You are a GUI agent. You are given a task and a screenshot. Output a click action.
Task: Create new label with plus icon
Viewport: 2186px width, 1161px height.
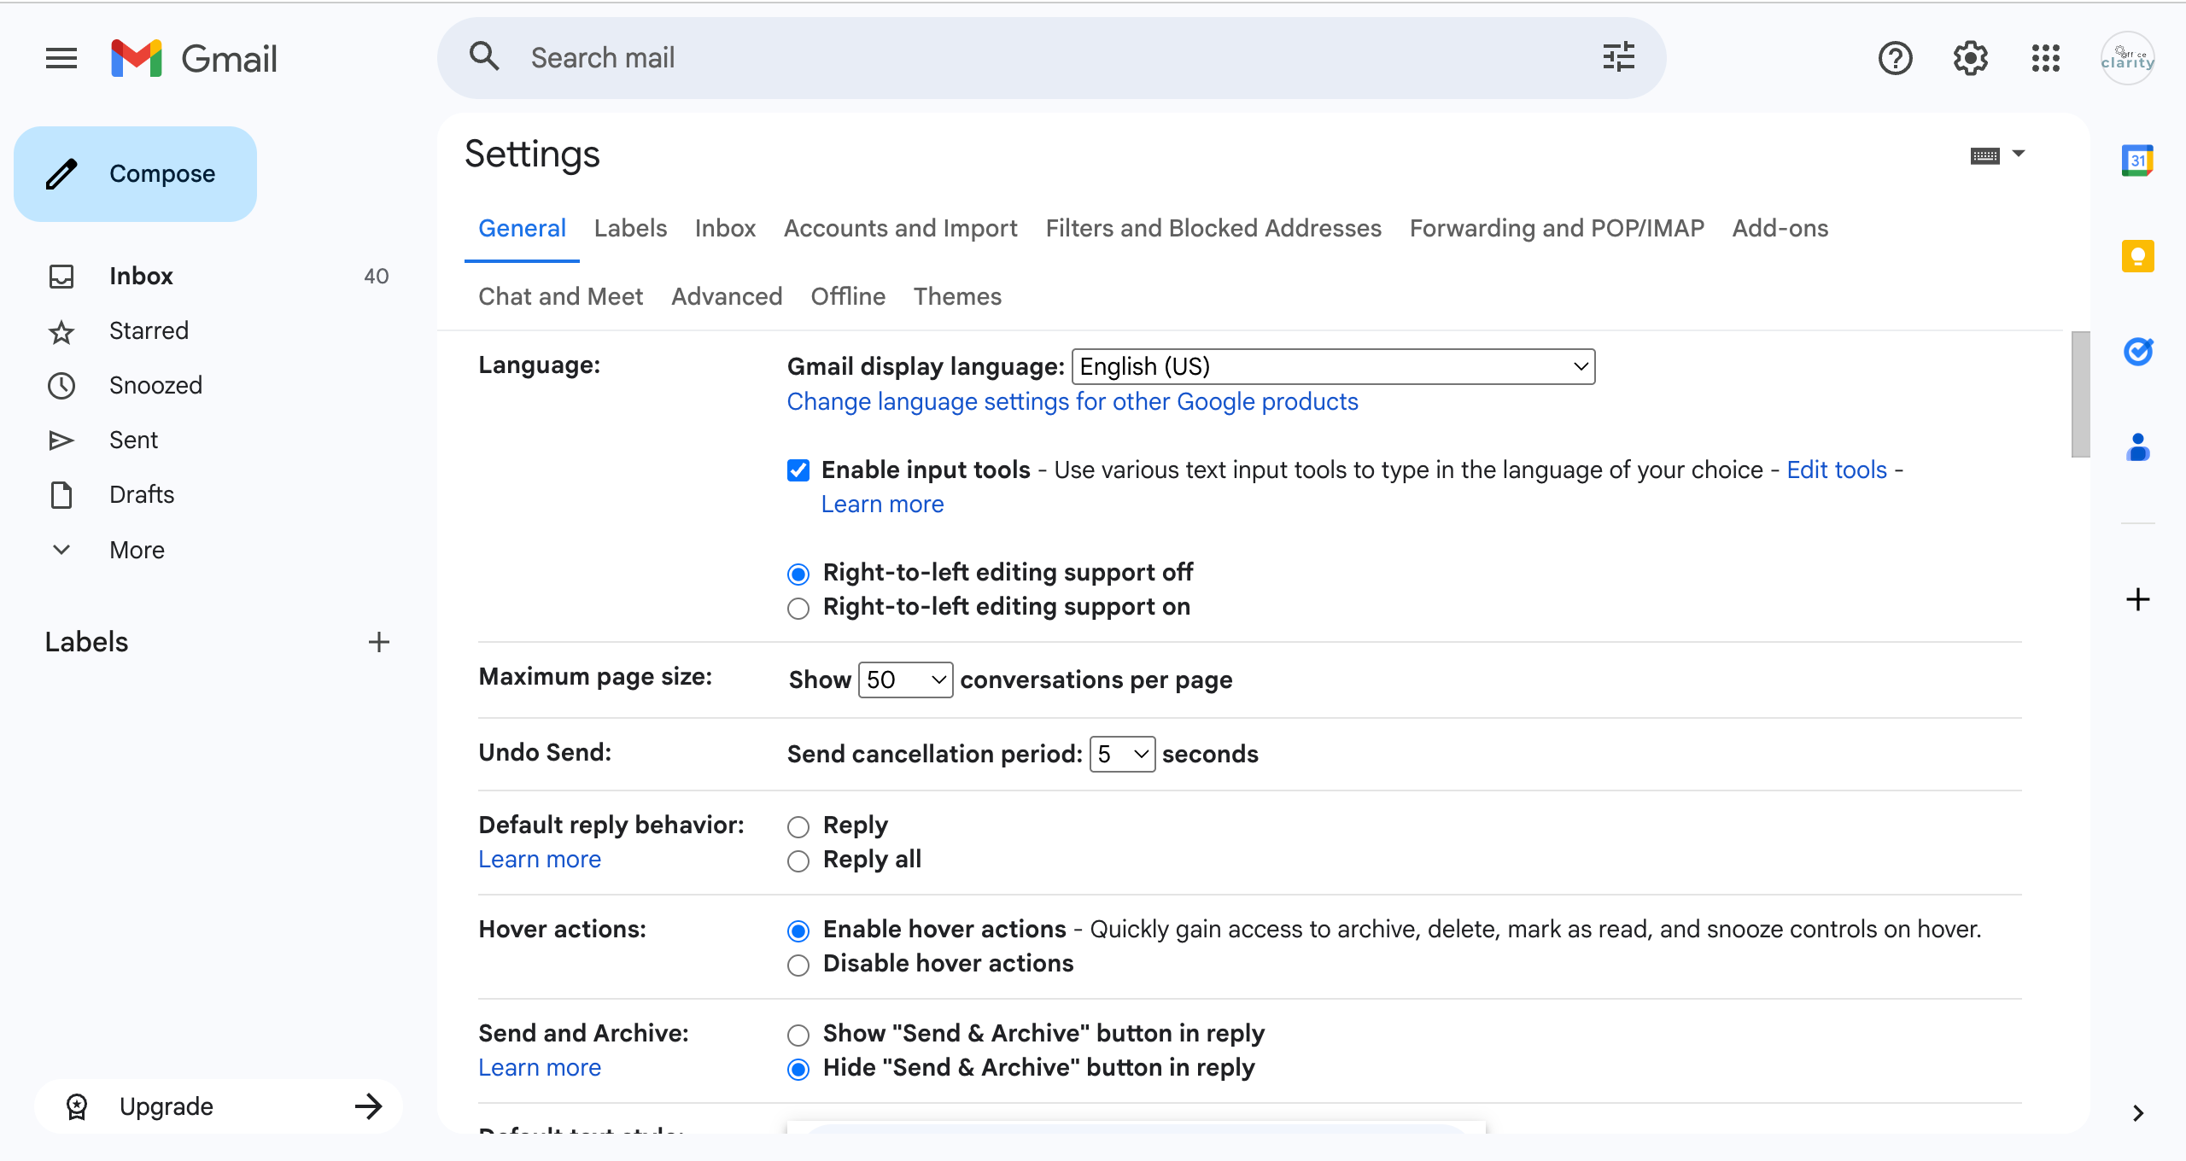[378, 642]
